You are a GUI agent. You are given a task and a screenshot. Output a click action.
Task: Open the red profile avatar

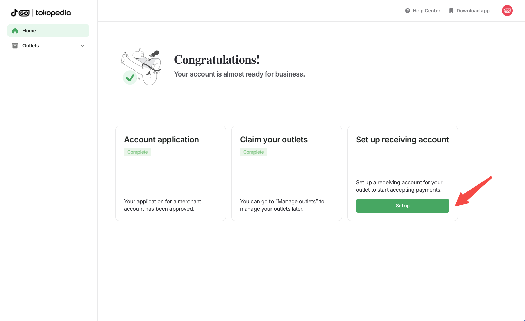507,11
